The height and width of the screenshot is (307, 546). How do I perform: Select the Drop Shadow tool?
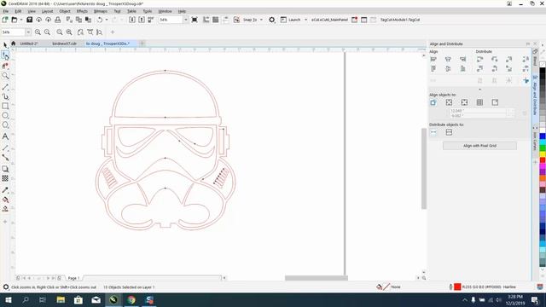(x=5, y=169)
